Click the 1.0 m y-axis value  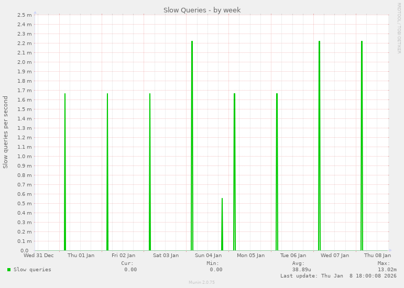pyautogui.click(x=25, y=157)
